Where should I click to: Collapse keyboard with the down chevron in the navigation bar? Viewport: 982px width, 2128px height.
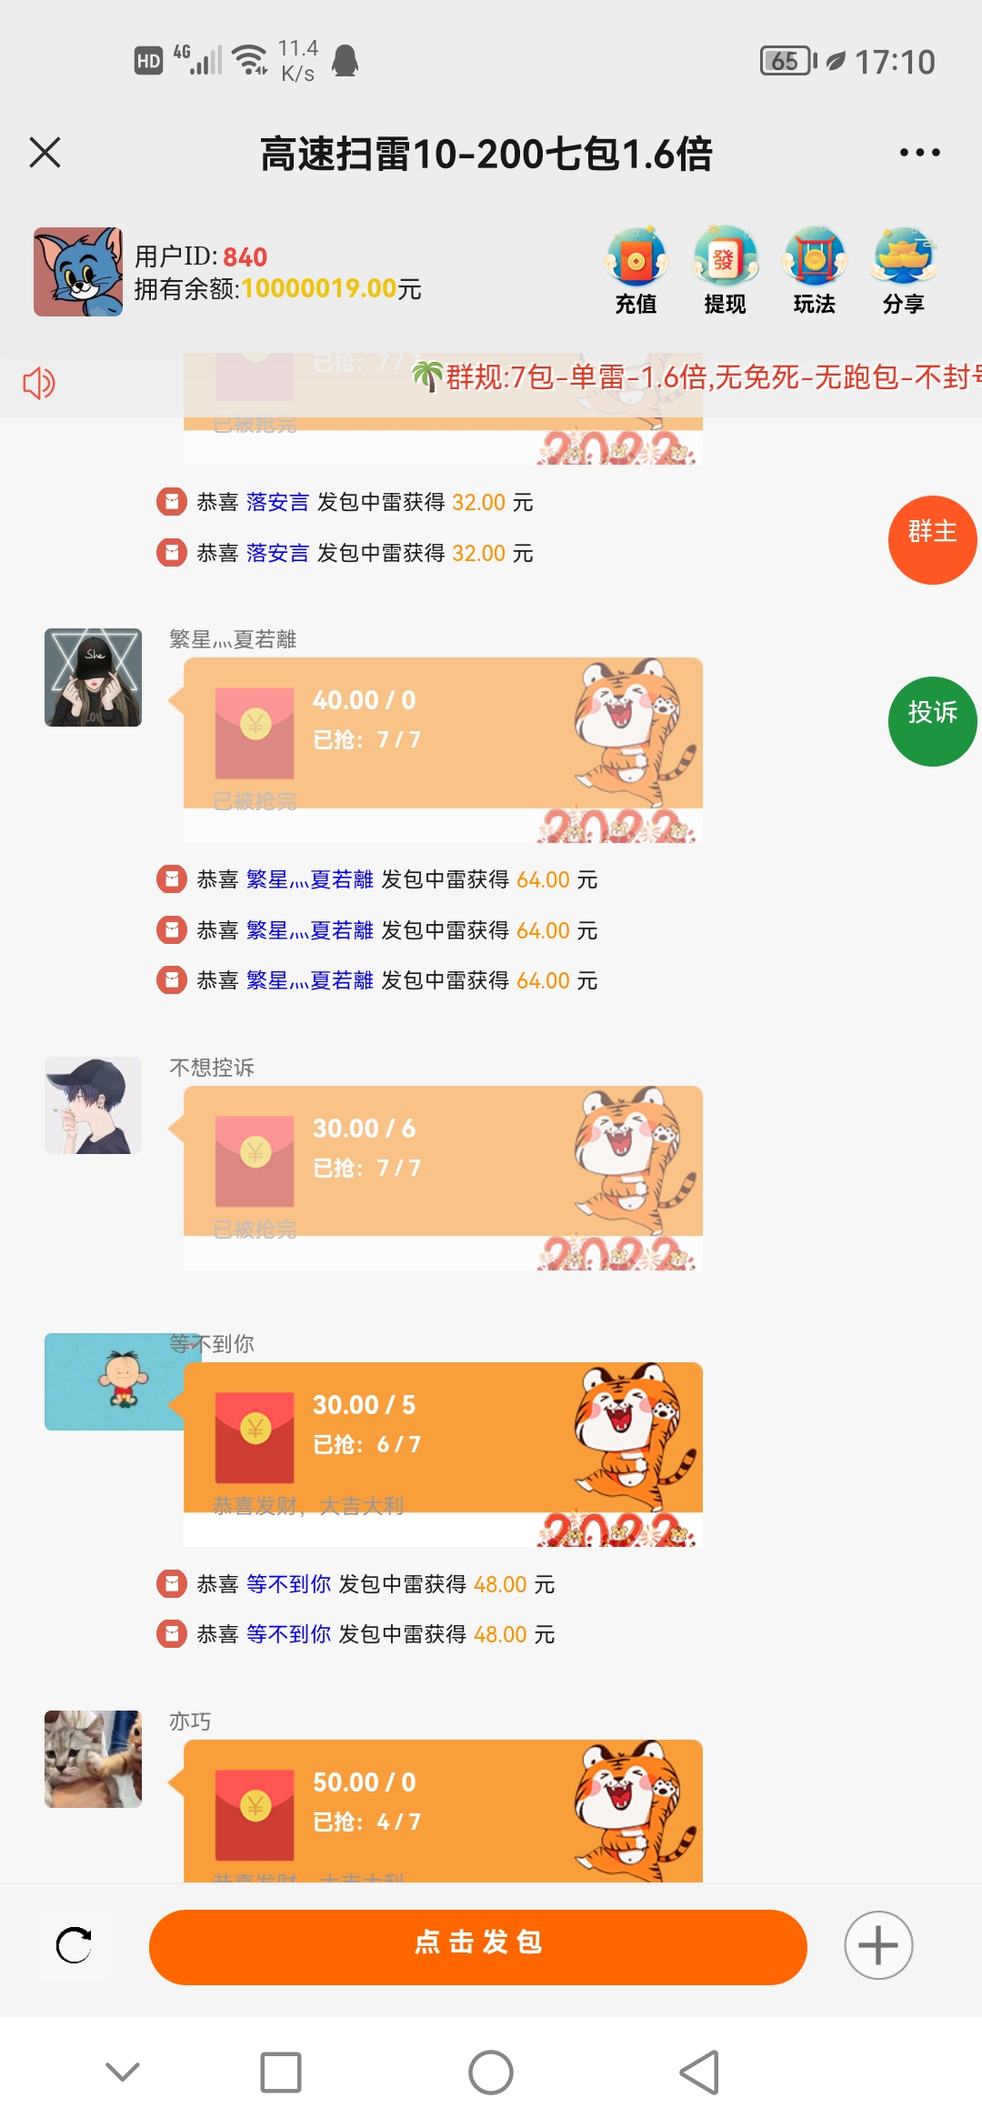123,2073
